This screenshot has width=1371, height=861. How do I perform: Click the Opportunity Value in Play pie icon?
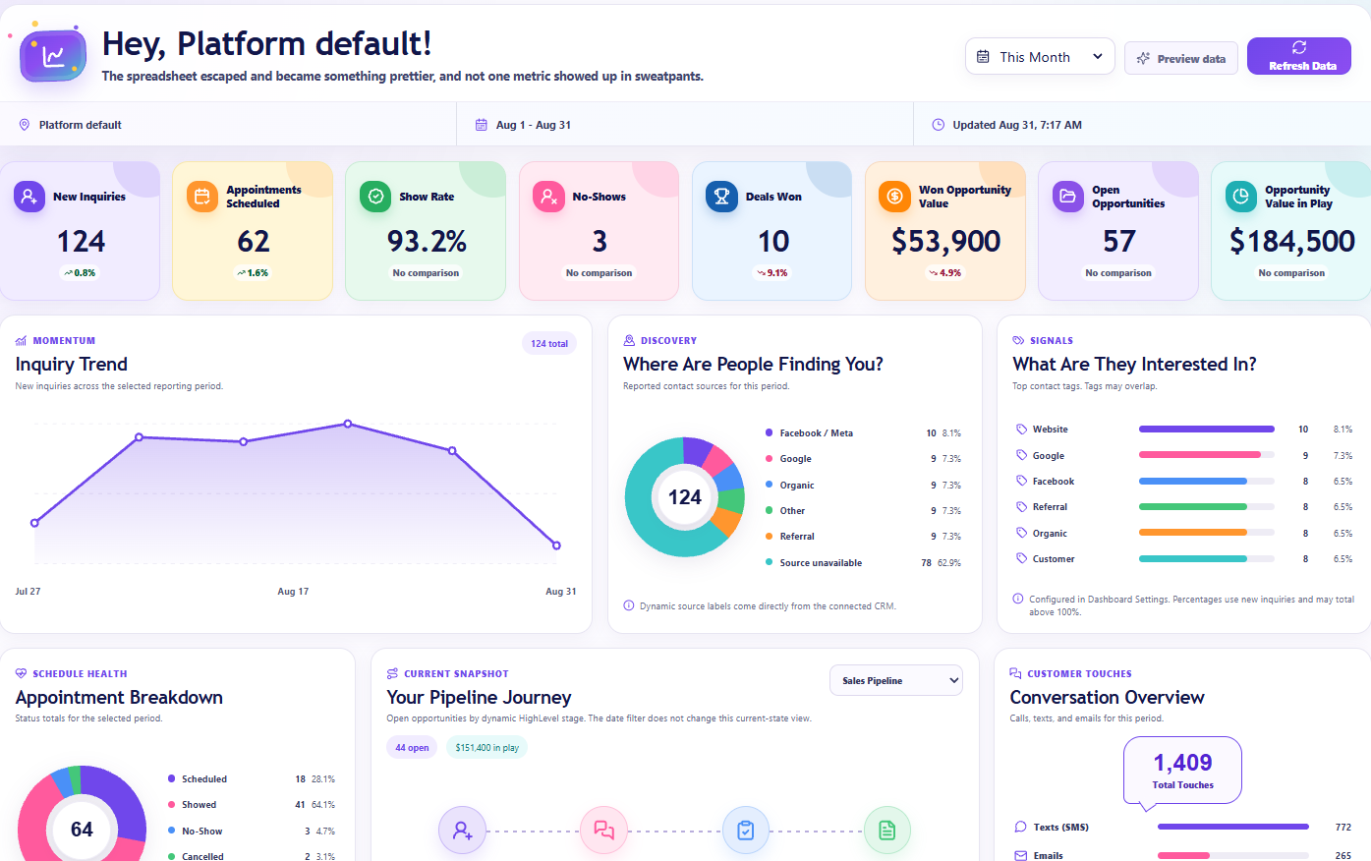click(1240, 196)
